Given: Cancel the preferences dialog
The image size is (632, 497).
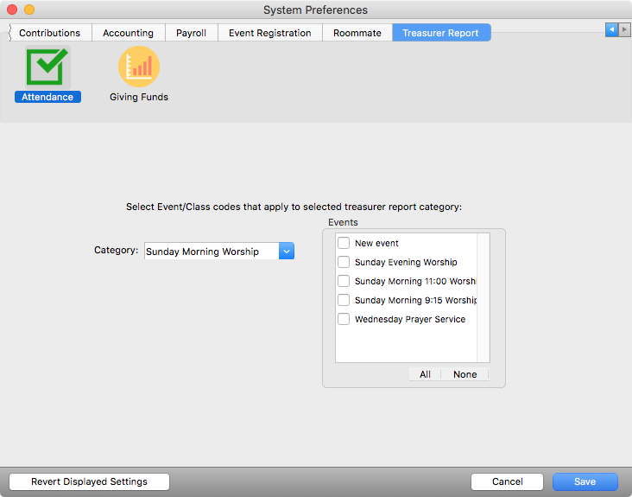Looking at the screenshot, I should 507,482.
